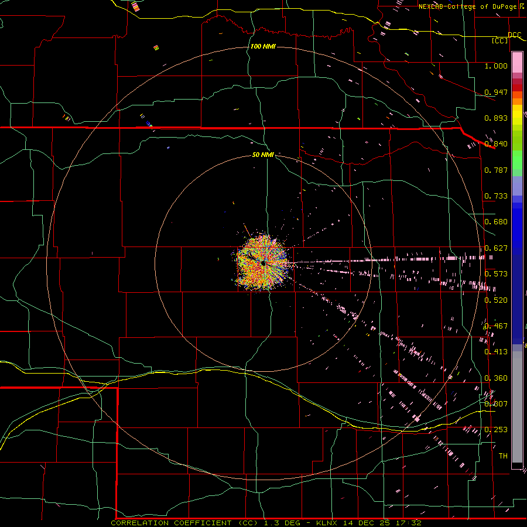The height and width of the screenshot is (527, 527).
Task: Select the 0.680 legend value
Action: (x=496, y=222)
